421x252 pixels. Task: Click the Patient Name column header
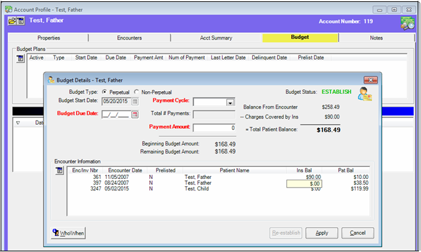click(234, 170)
